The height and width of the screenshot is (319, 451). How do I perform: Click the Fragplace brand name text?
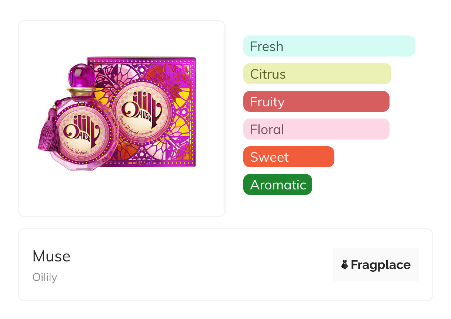click(x=381, y=265)
